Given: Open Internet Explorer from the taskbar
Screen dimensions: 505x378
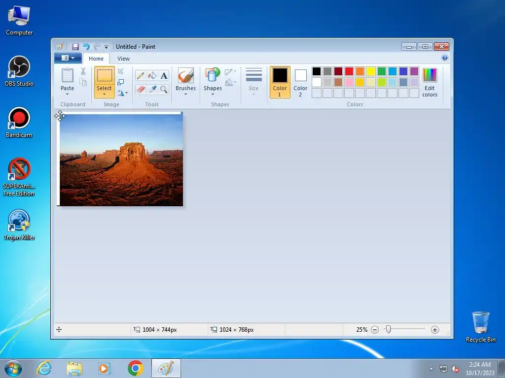Looking at the screenshot, I should click(44, 368).
